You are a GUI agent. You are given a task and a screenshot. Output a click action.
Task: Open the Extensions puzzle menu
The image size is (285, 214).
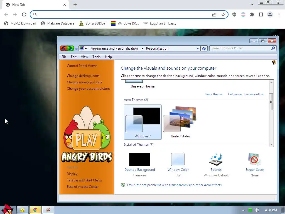point(252,14)
